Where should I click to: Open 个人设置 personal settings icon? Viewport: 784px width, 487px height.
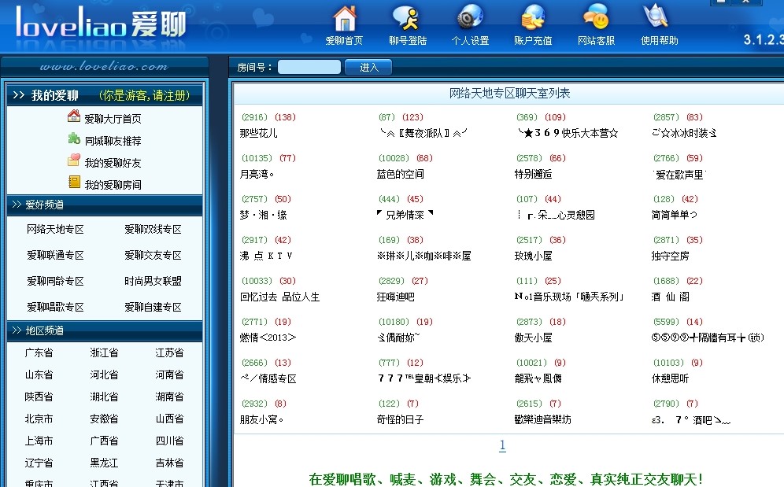(x=470, y=17)
